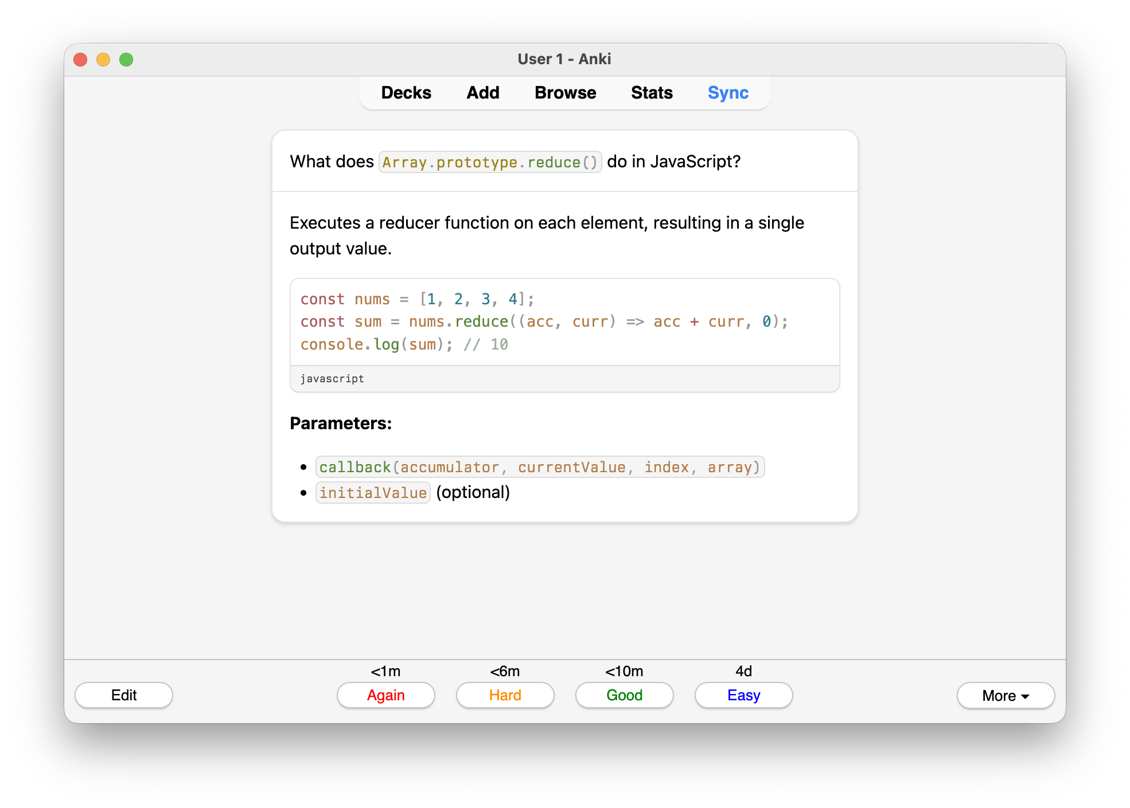This screenshot has height=808, width=1130.
Task: Click the 'Parameters:' heading
Action: 341,423
